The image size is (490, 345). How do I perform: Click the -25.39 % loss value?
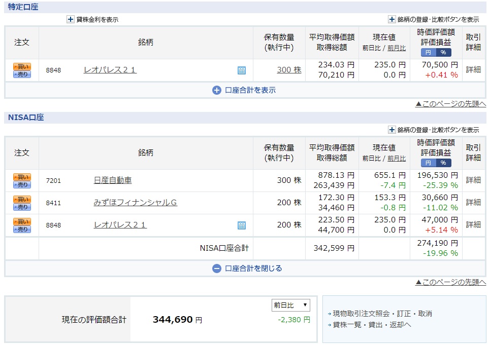click(x=440, y=185)
